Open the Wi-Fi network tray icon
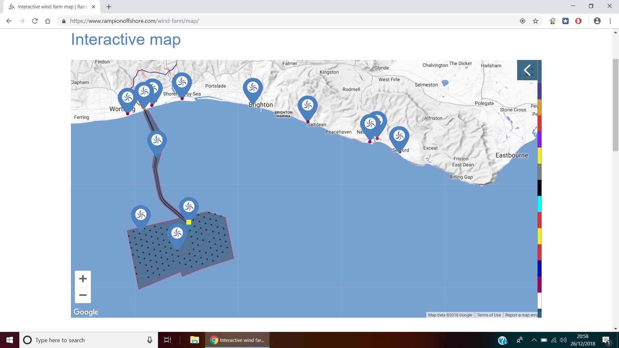The width and height of the screenshot is (619, 348). 554,340
